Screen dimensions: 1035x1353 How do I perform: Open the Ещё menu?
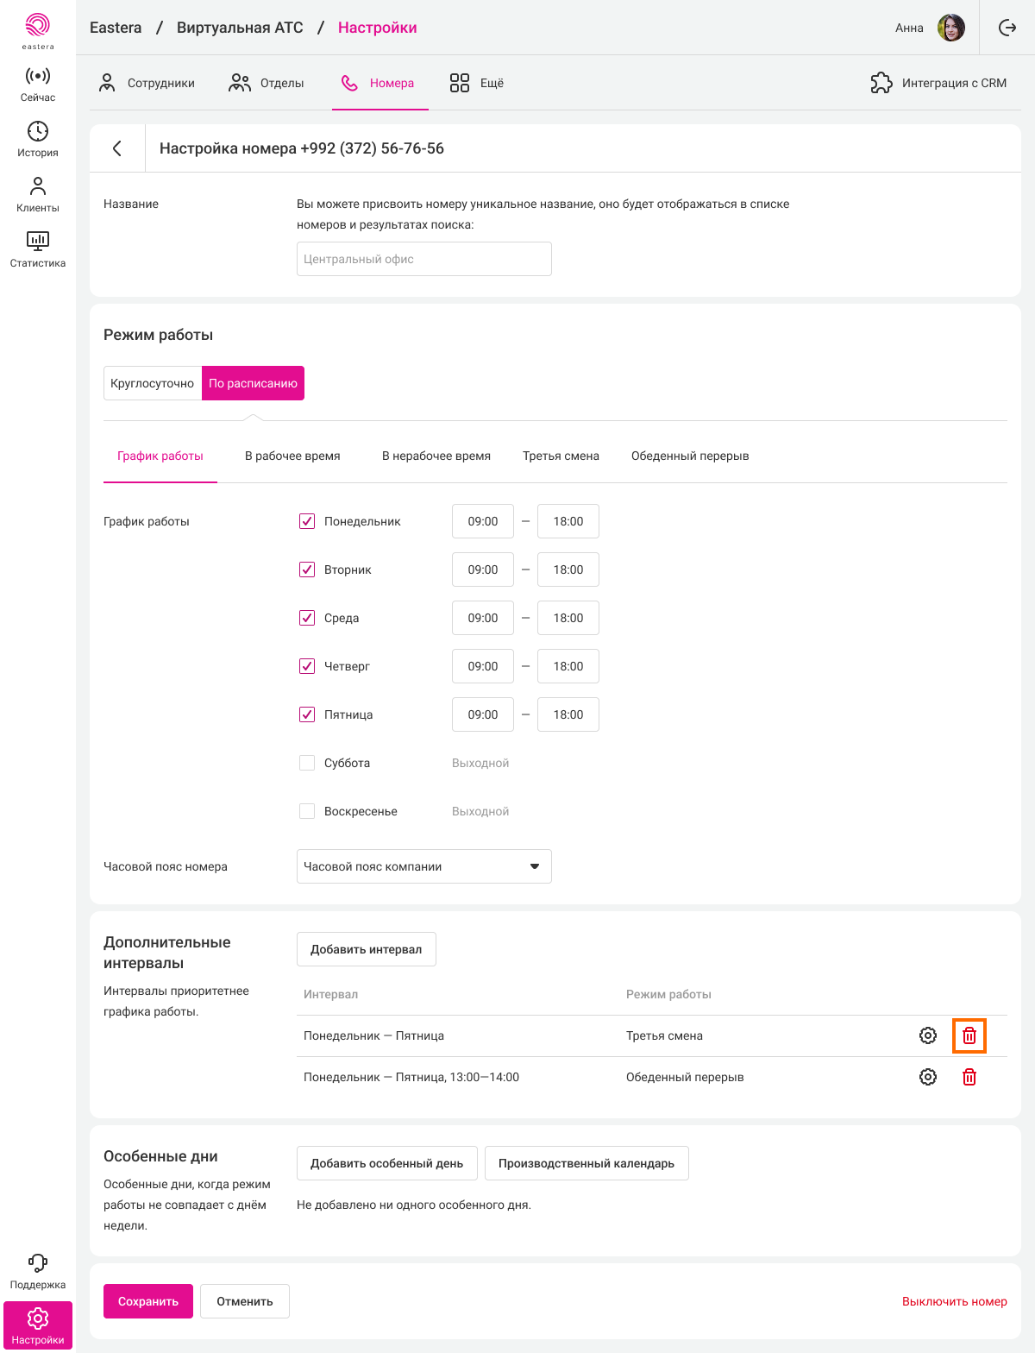click(477, 83)
